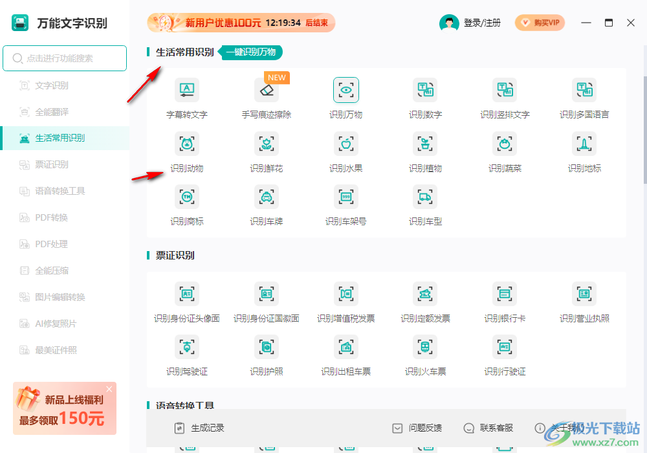Launch the 识别水果 fruit recognition icon
Viewport: 647px width, 453px height.
(x=345, y=144)
